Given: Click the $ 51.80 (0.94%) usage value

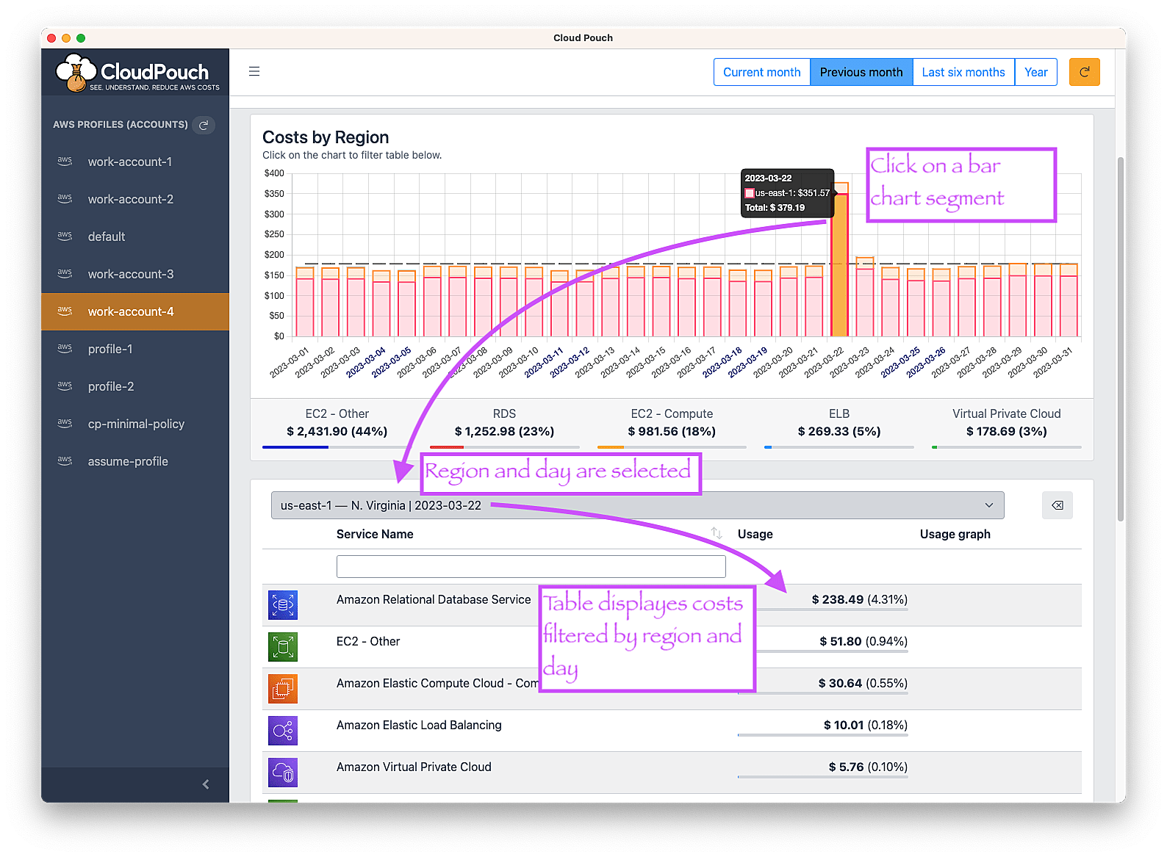Looking at the screenshot, I should click(863, 641).
